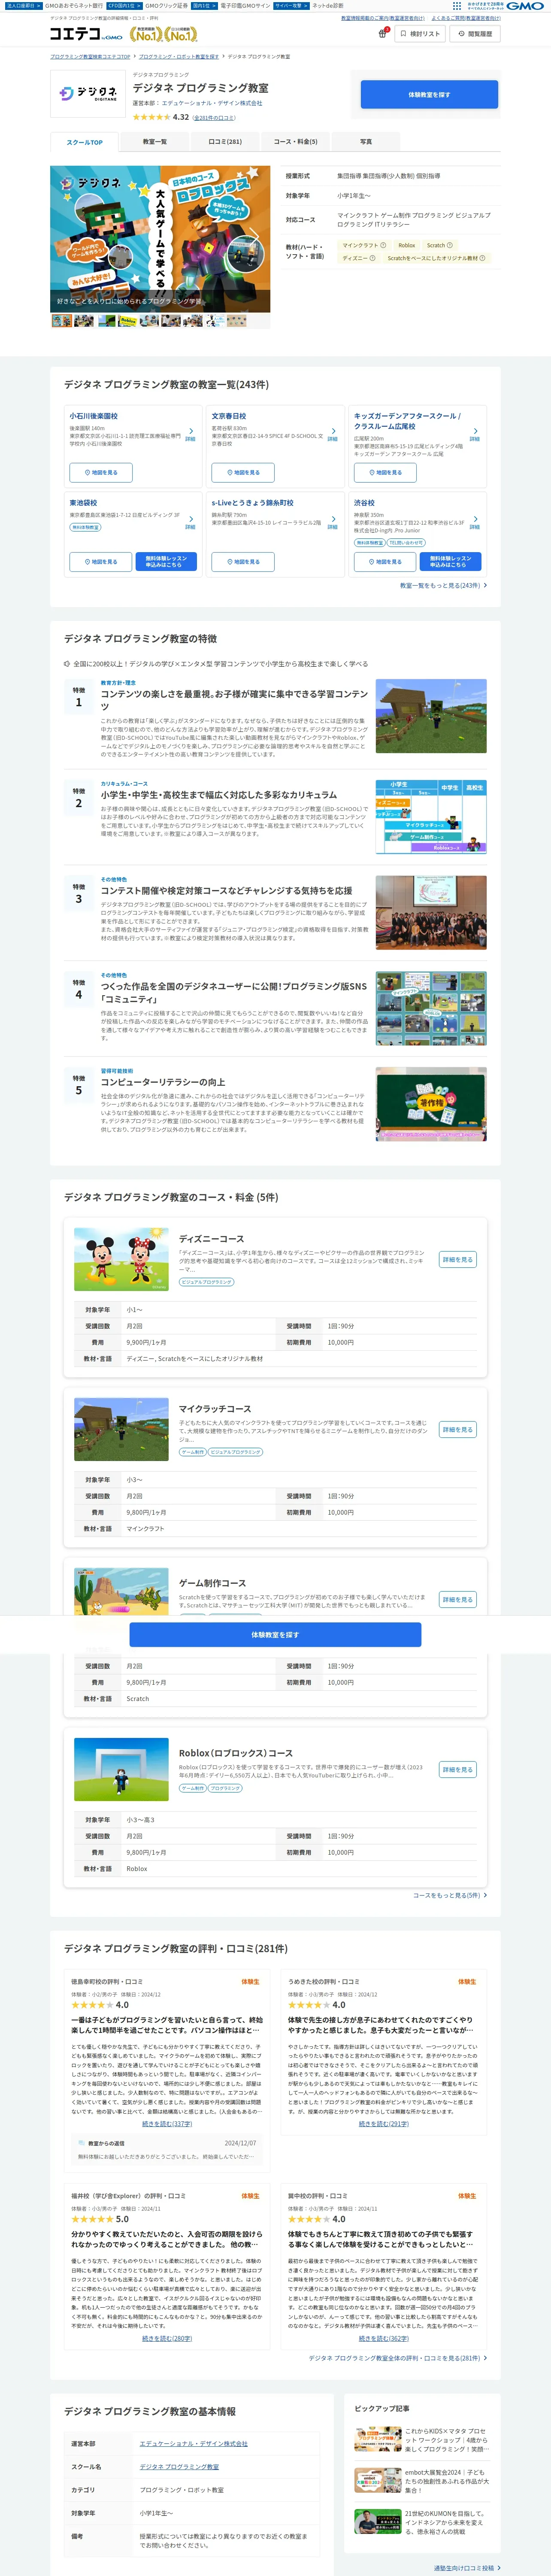Open the (全281件の口コミ) link

coord(214,118)
